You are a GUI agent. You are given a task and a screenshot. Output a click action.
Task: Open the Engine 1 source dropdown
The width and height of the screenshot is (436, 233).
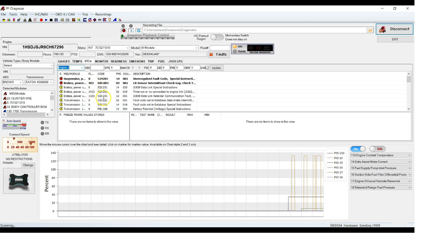[82, 68]
